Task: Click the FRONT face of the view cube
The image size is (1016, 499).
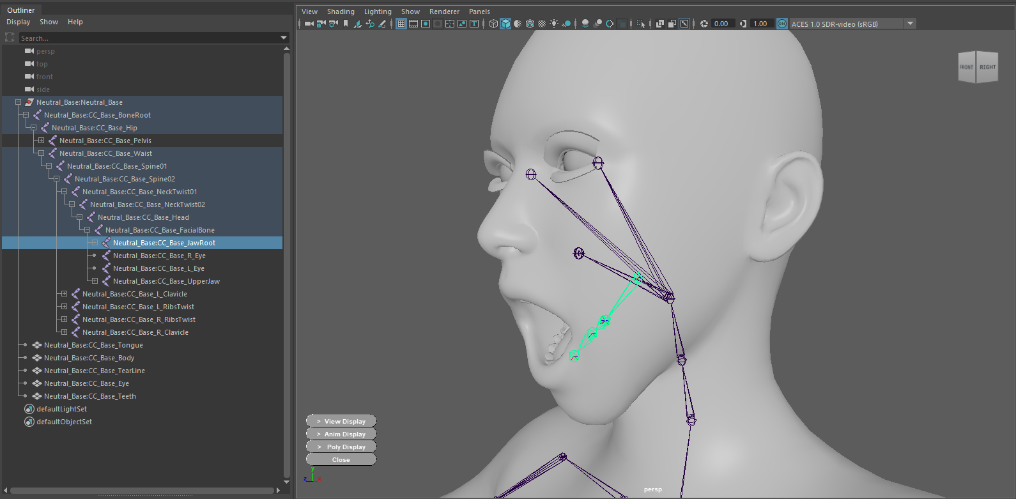Action: (x=967, y=67)
